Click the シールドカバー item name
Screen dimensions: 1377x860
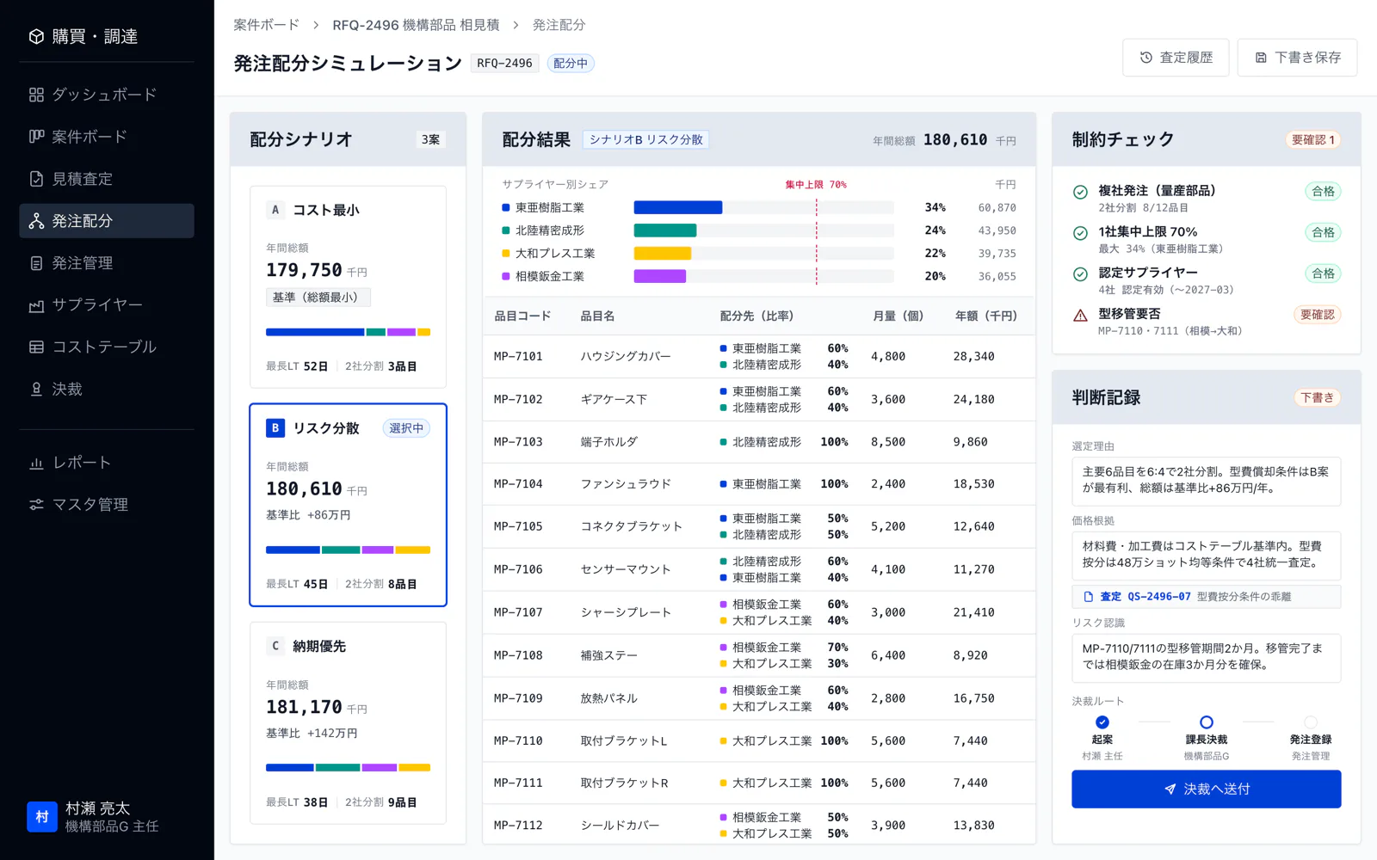pyautogui.click(x=620, y=826)
